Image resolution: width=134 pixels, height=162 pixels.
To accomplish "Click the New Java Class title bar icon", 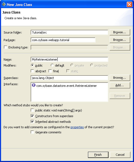I will pos(4,4).
